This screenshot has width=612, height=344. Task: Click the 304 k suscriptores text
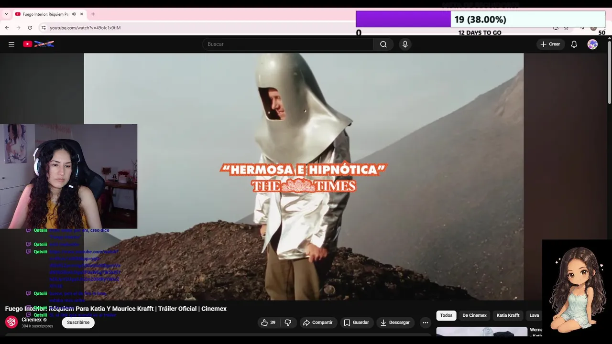(x=37, y=326)
